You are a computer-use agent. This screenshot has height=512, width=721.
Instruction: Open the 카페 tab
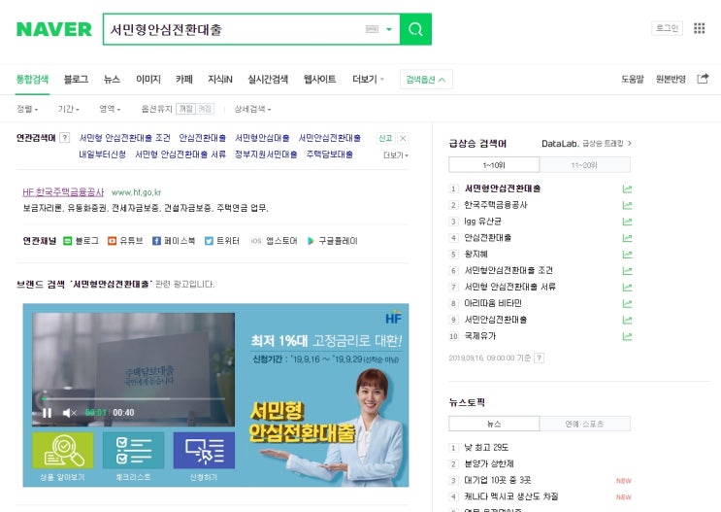[184, 80]
